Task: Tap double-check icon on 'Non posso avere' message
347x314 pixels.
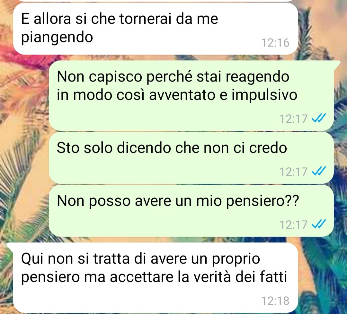Action: pos(319,224)
